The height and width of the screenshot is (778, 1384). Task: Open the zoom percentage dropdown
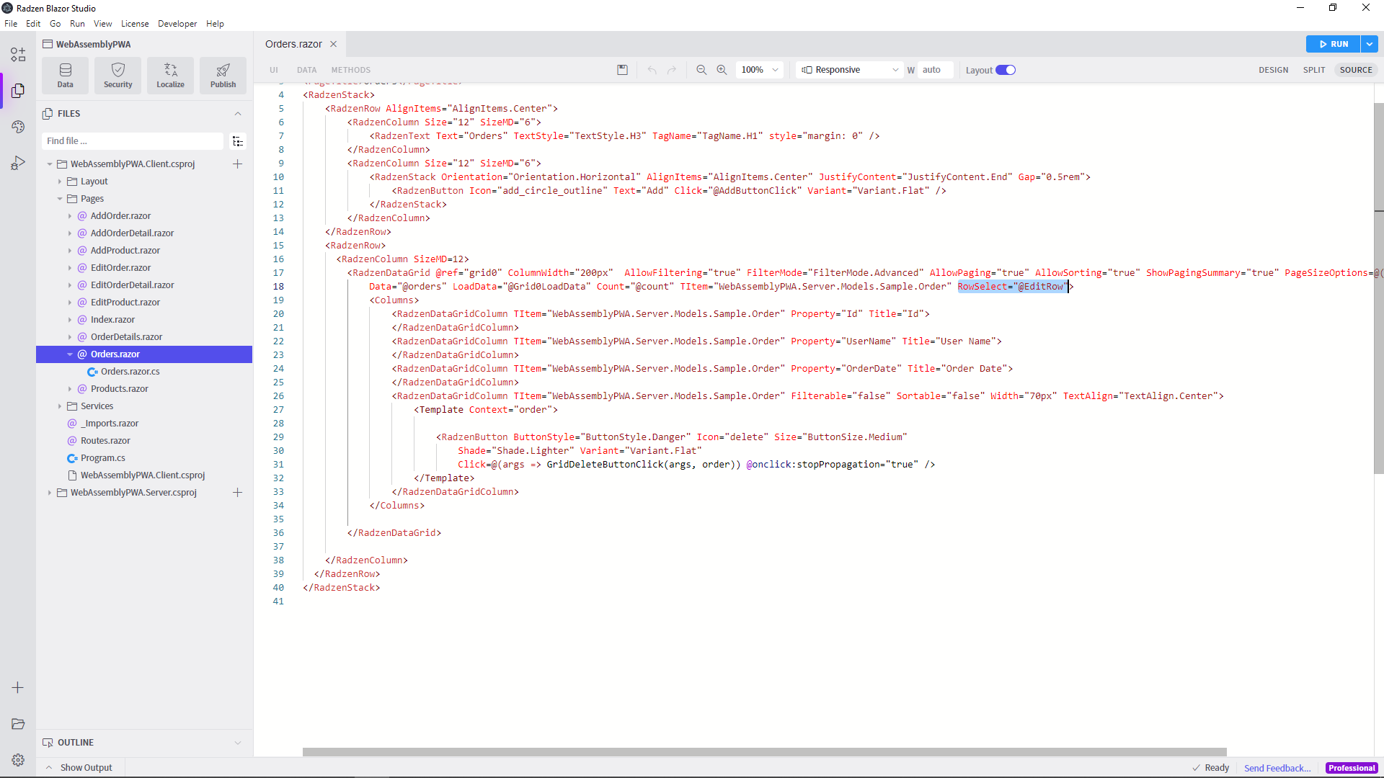(760, 70)
